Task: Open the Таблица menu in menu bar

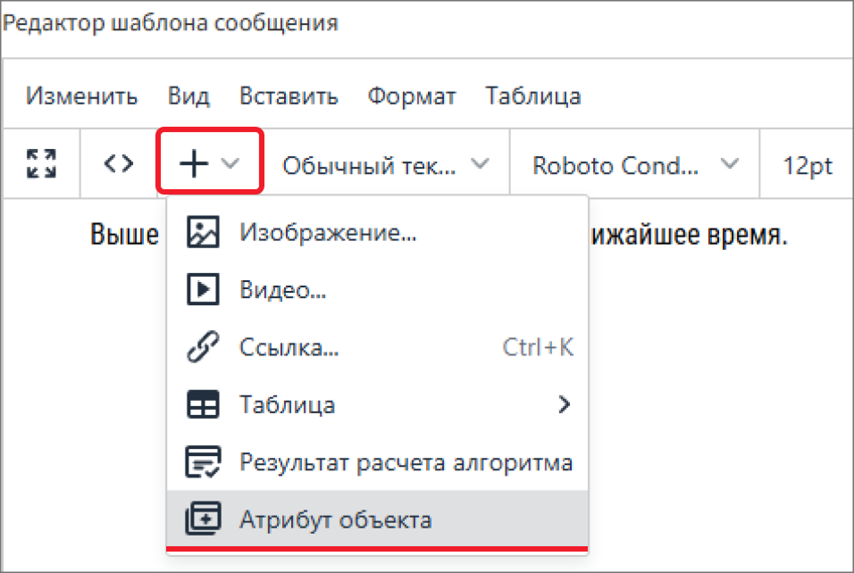Action: tap(533, 96)
